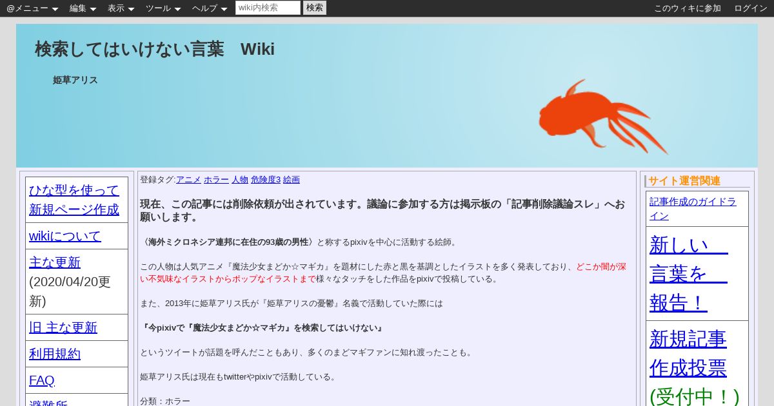Click the (受付中！) green status text
This screenshot has height=406, width=774.
(694, 395)
